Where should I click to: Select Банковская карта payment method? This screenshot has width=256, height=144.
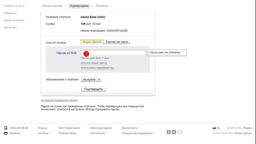pyautogui.click(x=117, y=42)
